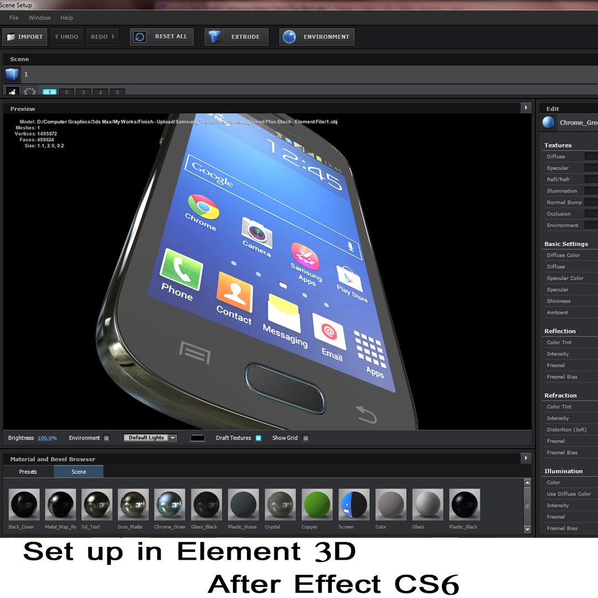Select the single particle replicator mode icon
Image resolution: width=598 pixels, height=598 pixels.
pos(12,91)
